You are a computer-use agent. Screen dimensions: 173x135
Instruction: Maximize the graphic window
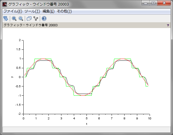tap(153, 3)
